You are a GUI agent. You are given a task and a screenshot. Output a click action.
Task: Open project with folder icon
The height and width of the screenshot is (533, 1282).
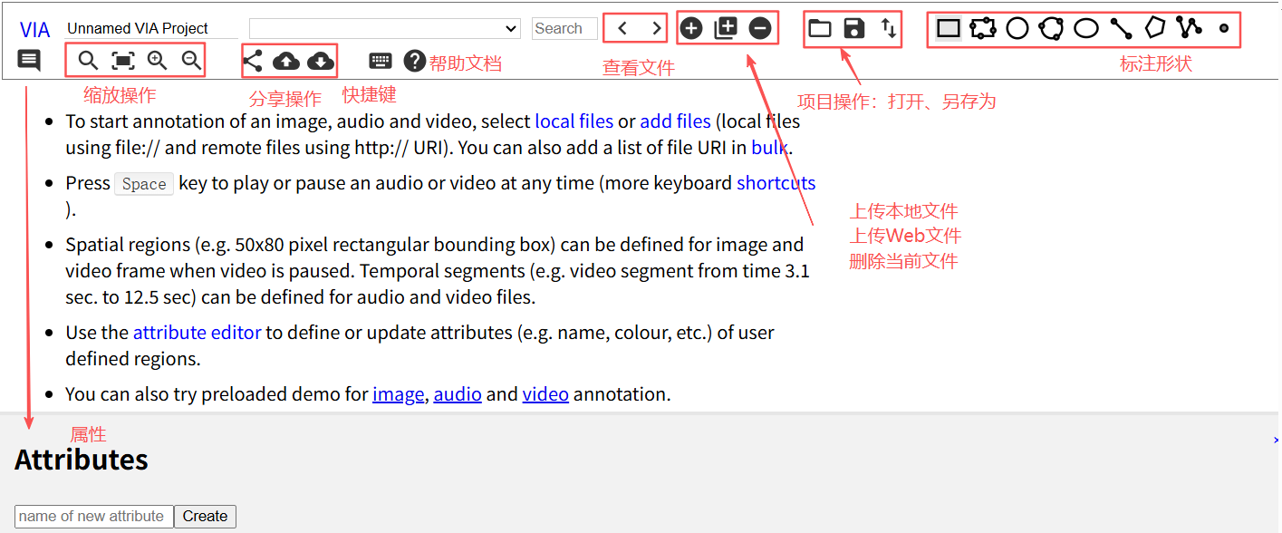point(820,28)
